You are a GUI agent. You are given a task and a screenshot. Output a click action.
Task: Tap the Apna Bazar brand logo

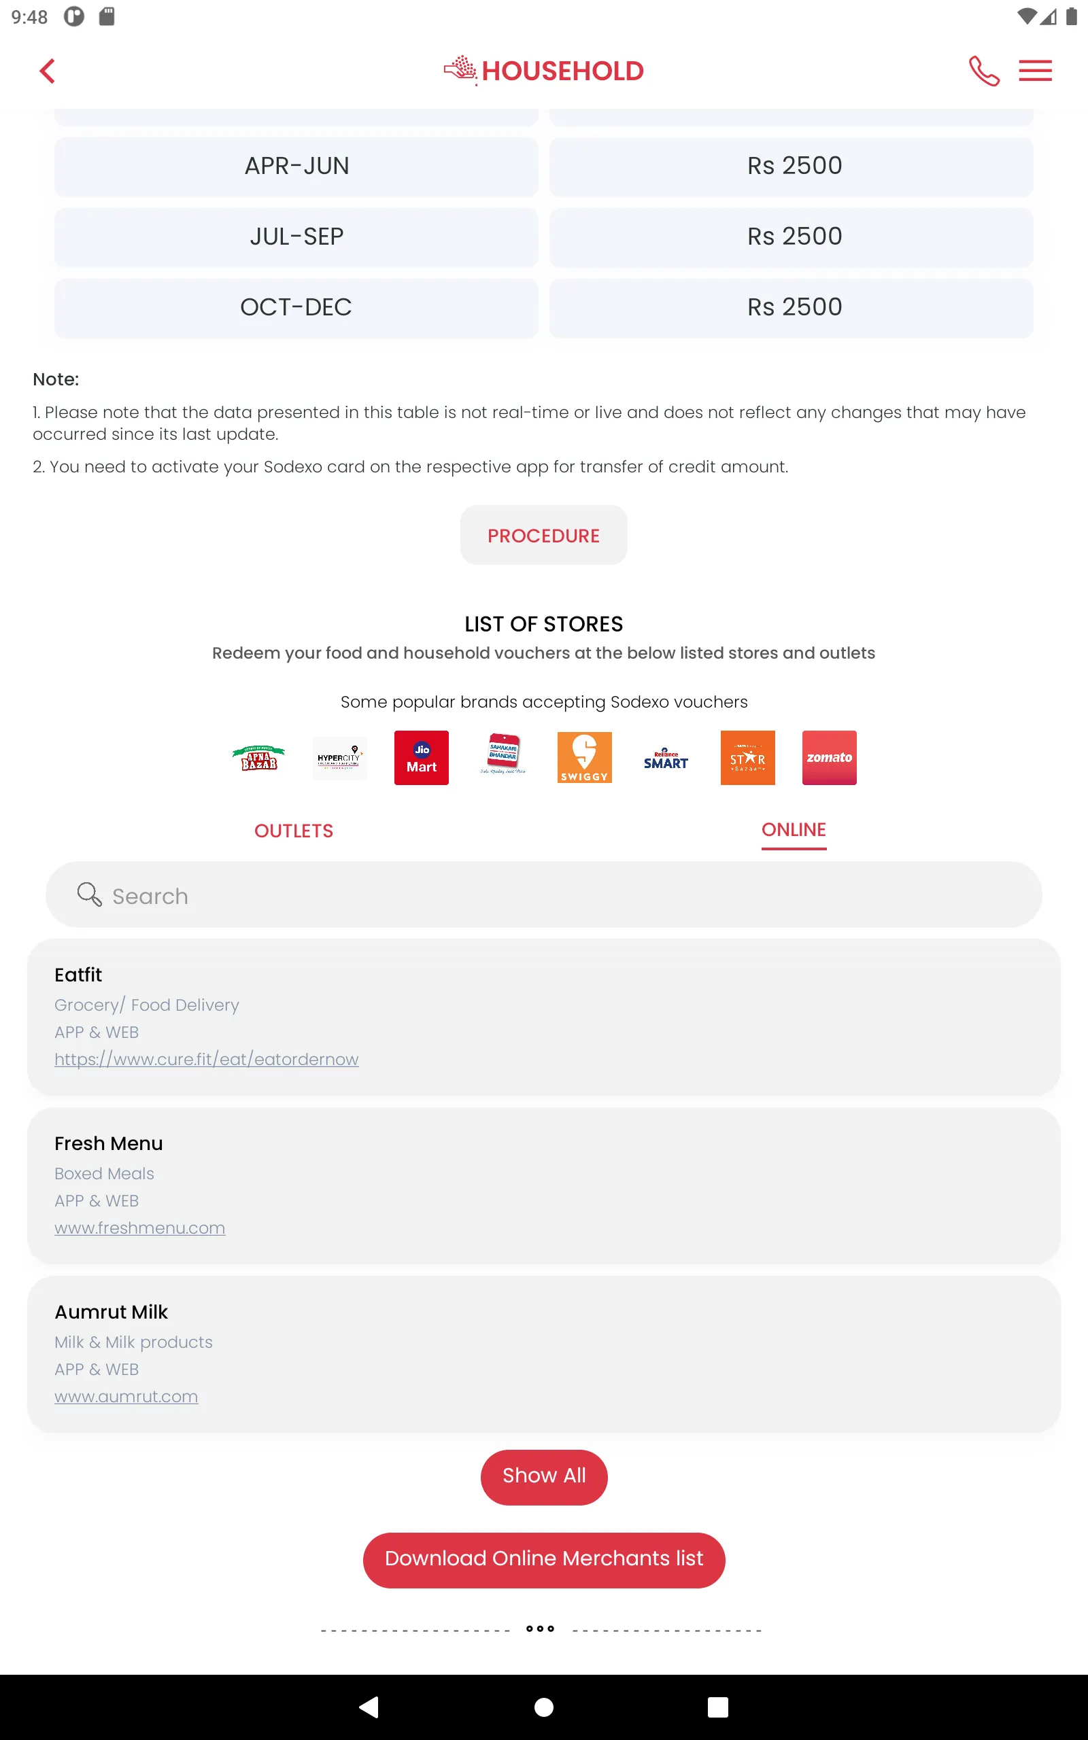pyautogui.click(x=258, y=758)
